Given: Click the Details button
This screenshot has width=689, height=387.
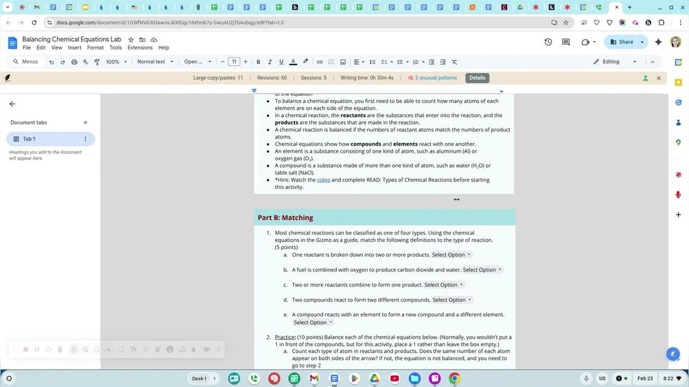Looking at the screenshot, I should [x=477, y=78].
